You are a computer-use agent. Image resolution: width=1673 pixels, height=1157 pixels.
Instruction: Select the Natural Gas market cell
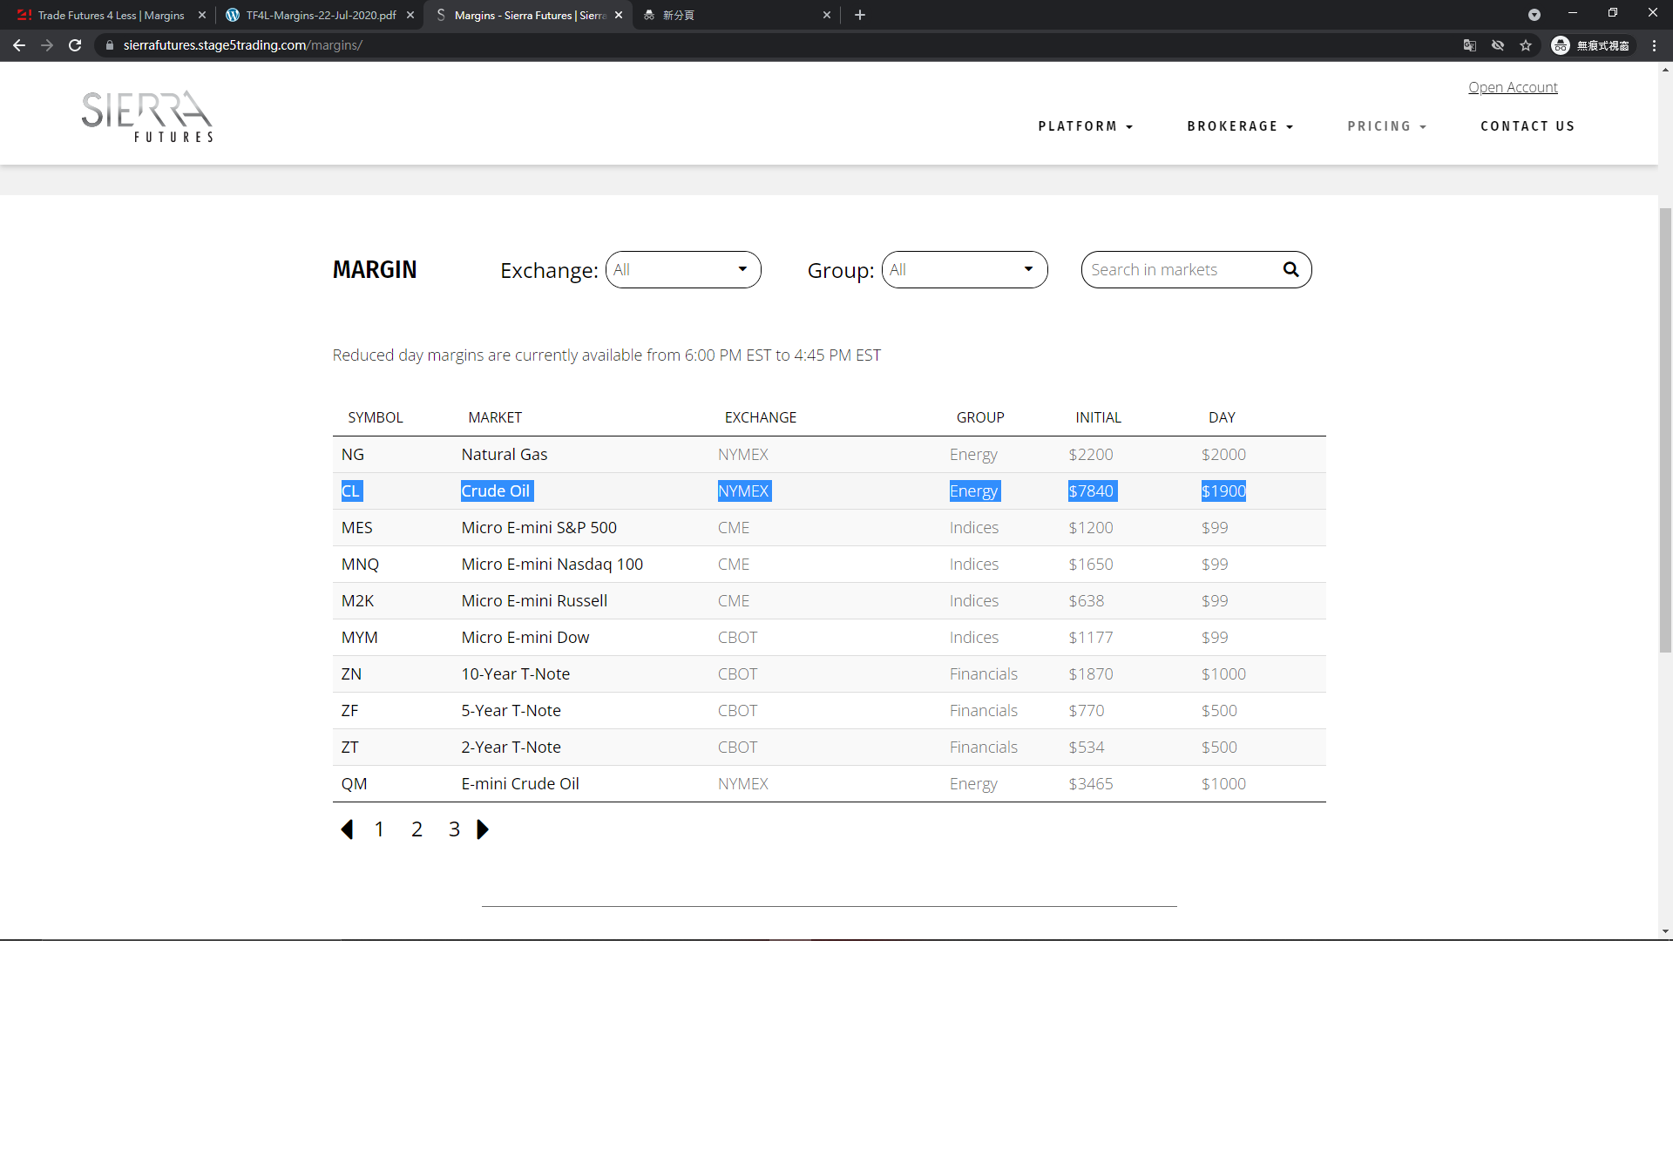click(x=505, y=455)
